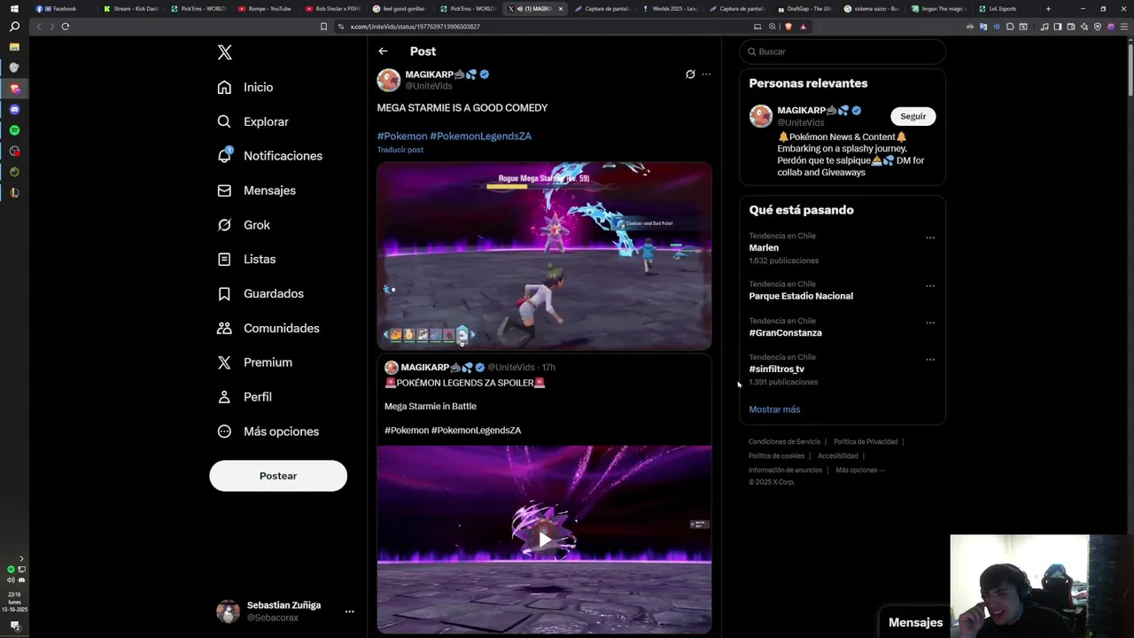
Task: Switch to the Worlds 2025 tab
Action: (670, 9)
